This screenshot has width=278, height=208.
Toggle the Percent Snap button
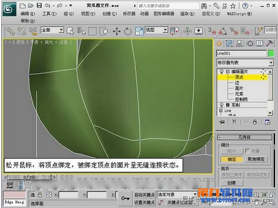[234, 31]
